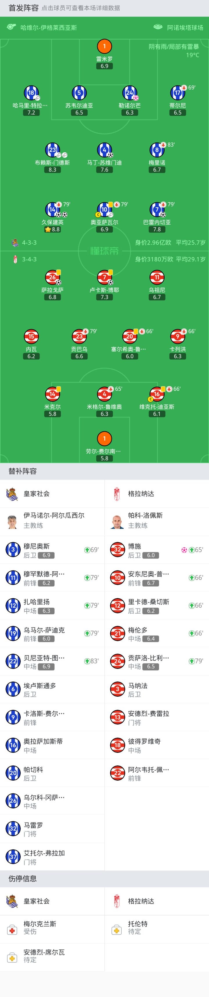Open coach 伊马诺尔-阿尔瓜西尔 photo
The height and width of the screenshot is (997, 209).
point(12,521)
